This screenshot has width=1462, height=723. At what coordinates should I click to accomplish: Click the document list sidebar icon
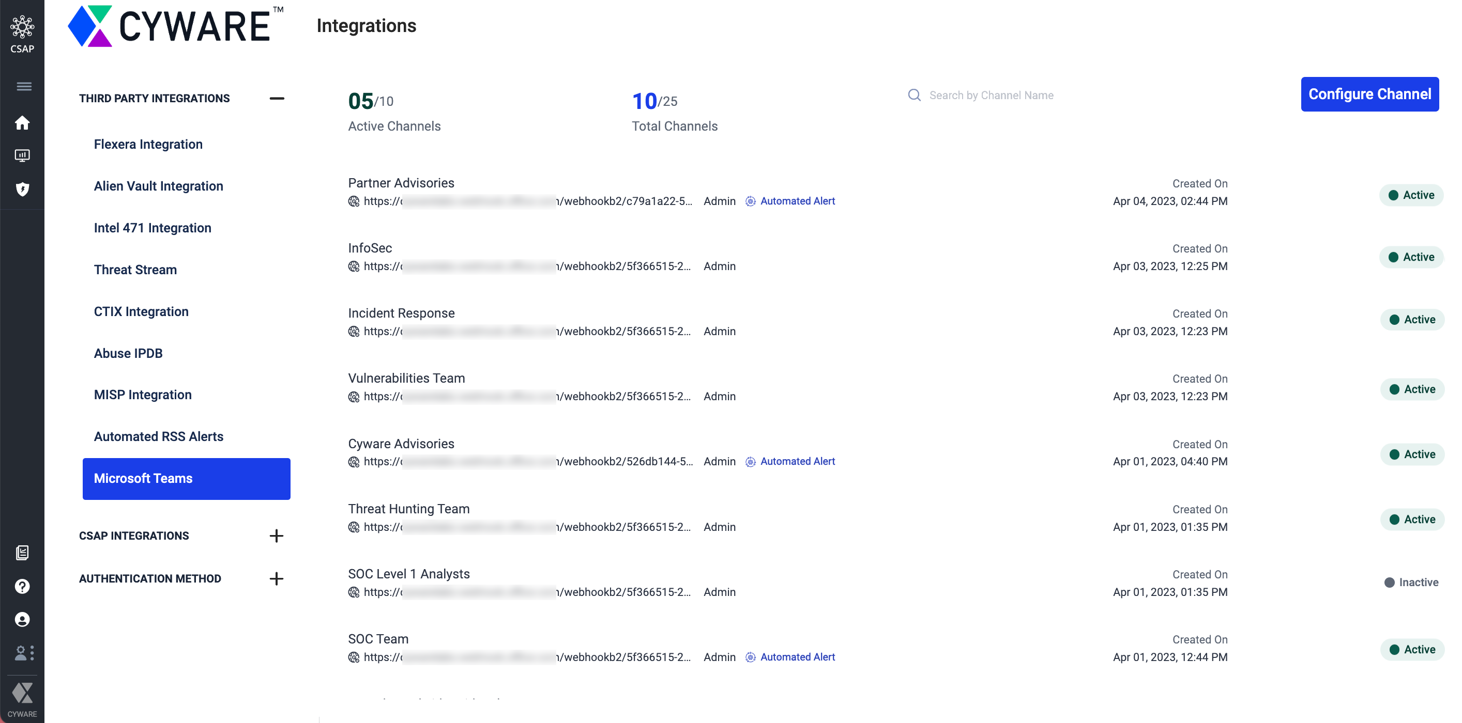pos(22,552)
